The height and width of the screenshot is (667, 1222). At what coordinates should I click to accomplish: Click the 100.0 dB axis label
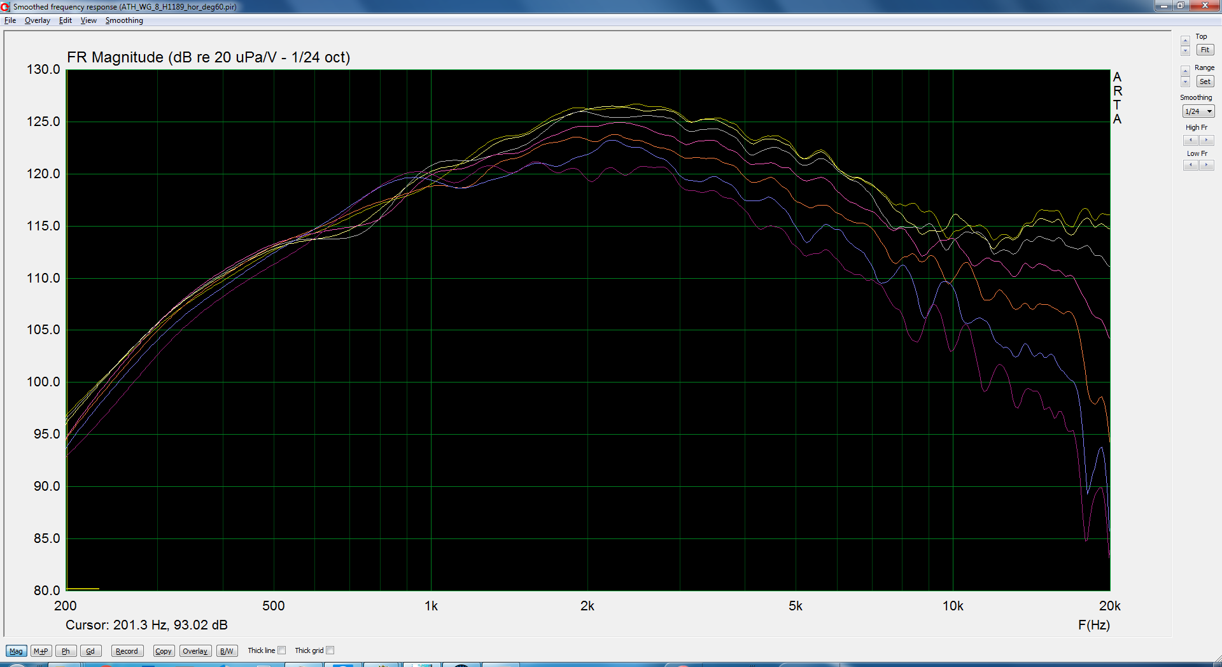pos(43,382)
